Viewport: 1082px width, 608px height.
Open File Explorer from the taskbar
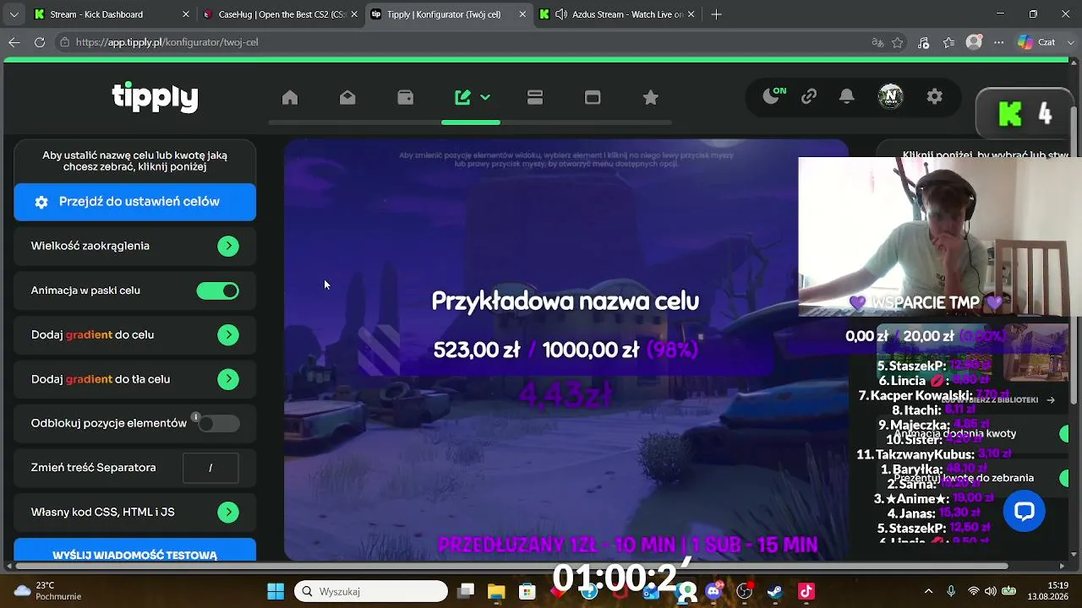pos(496,591)
